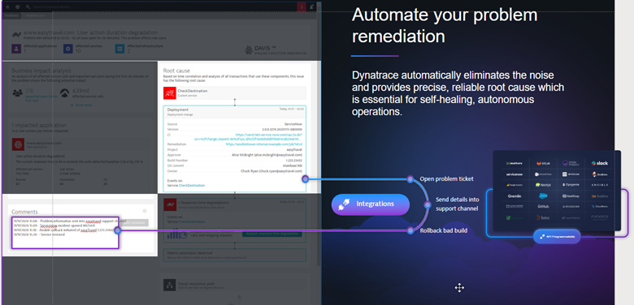Click the Open problem ticket label
The image size is (634, 305).
[446, 178]
